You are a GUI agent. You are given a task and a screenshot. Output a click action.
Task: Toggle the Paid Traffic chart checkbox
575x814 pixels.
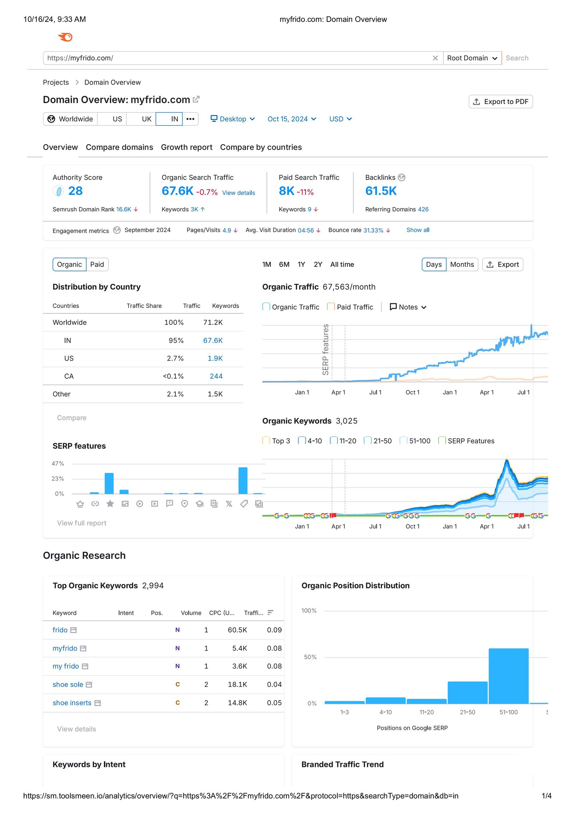click(x=331, y=307)
